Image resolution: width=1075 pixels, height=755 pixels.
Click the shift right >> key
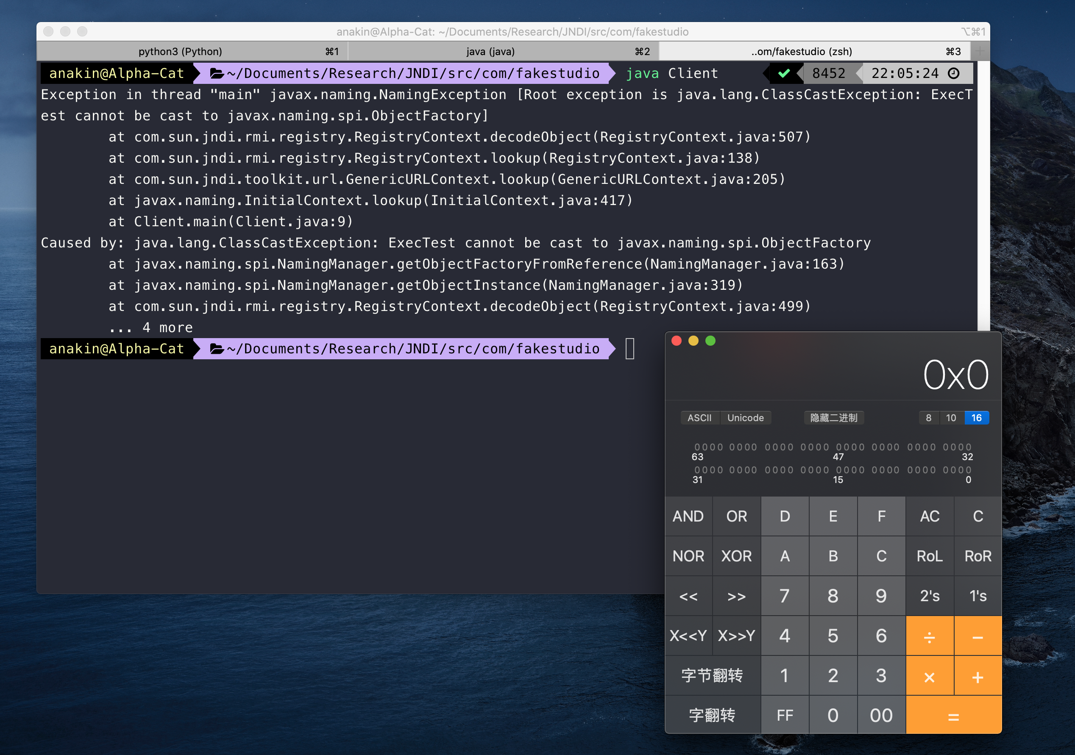[x=736, y=596]
